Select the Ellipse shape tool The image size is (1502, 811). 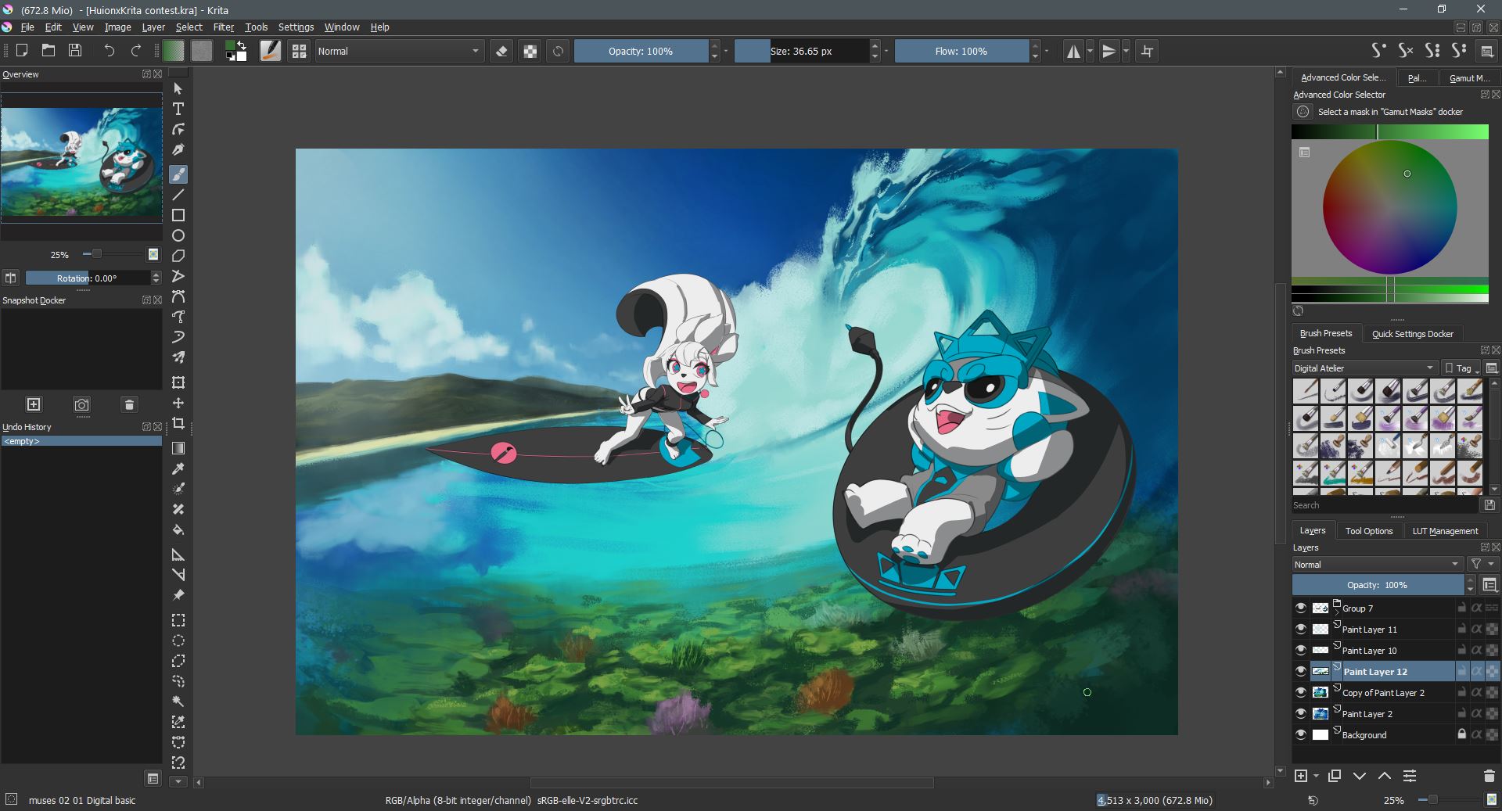[x=178, y=235]
